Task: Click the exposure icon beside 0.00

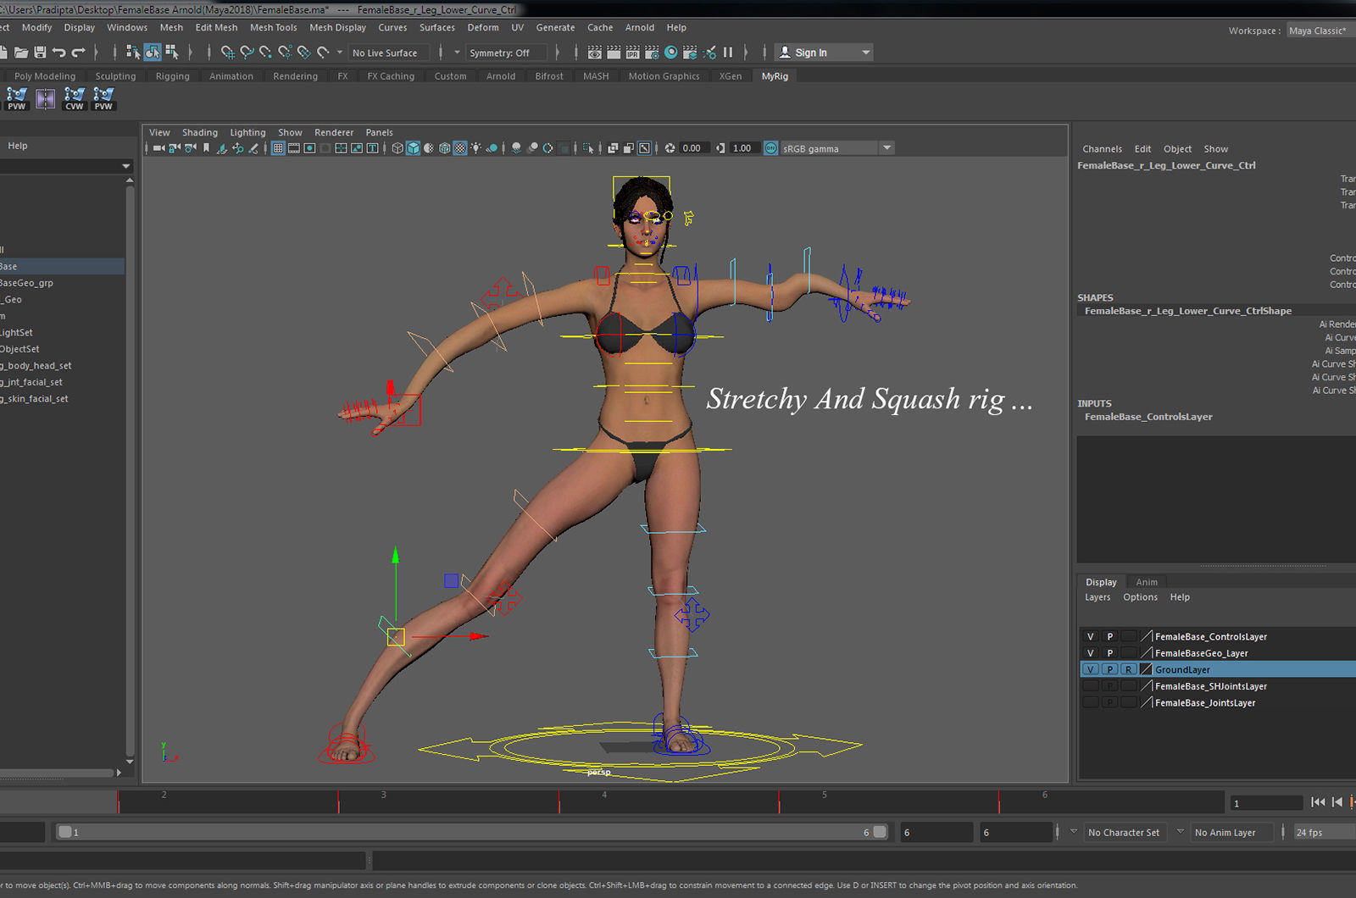Action: (670, 148)
